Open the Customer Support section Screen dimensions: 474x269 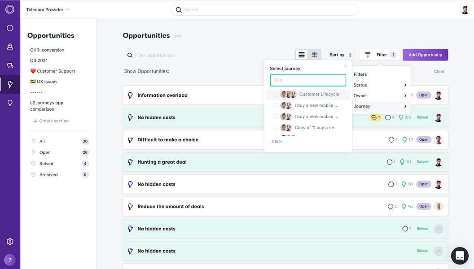[53, 71]
